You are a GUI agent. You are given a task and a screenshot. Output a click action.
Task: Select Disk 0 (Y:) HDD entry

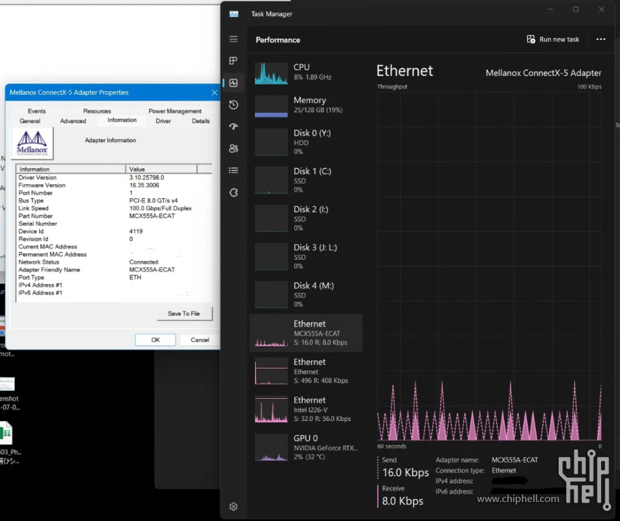click(306, 142)
